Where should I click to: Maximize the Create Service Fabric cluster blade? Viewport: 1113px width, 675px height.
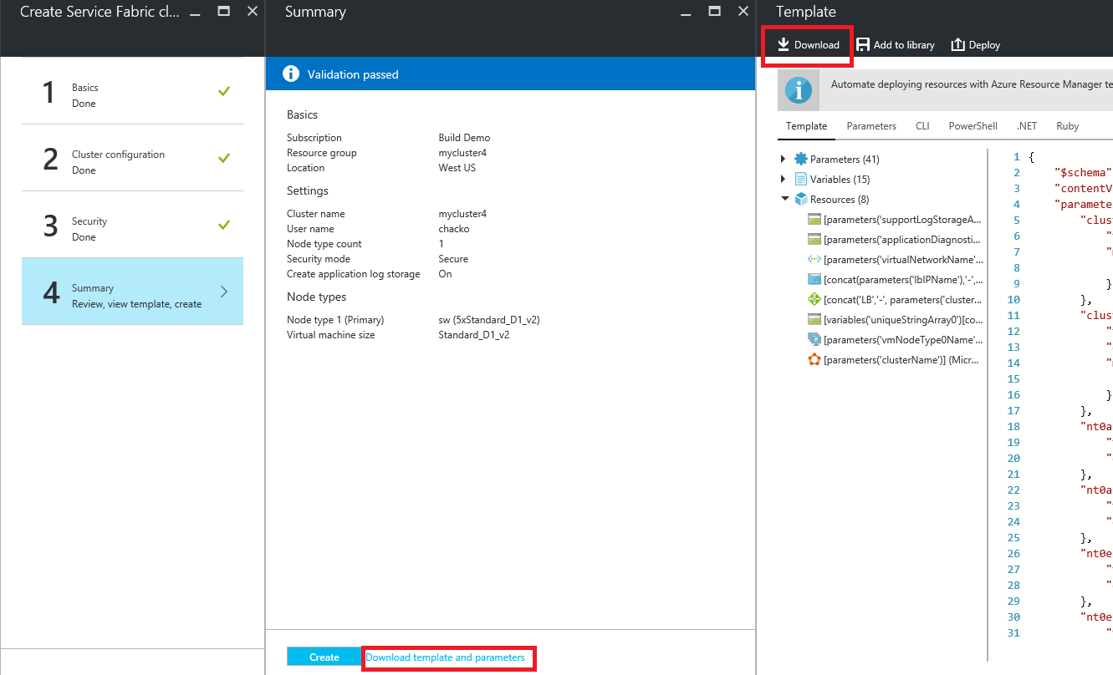tap(223, 12)
